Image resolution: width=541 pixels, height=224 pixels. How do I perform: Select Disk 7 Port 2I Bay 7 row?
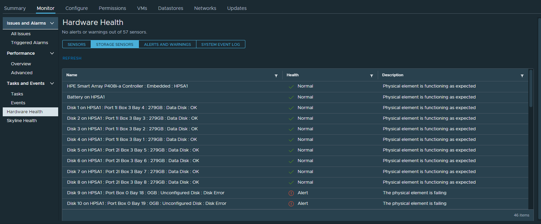pyautogui.click(x=295, y=172)
